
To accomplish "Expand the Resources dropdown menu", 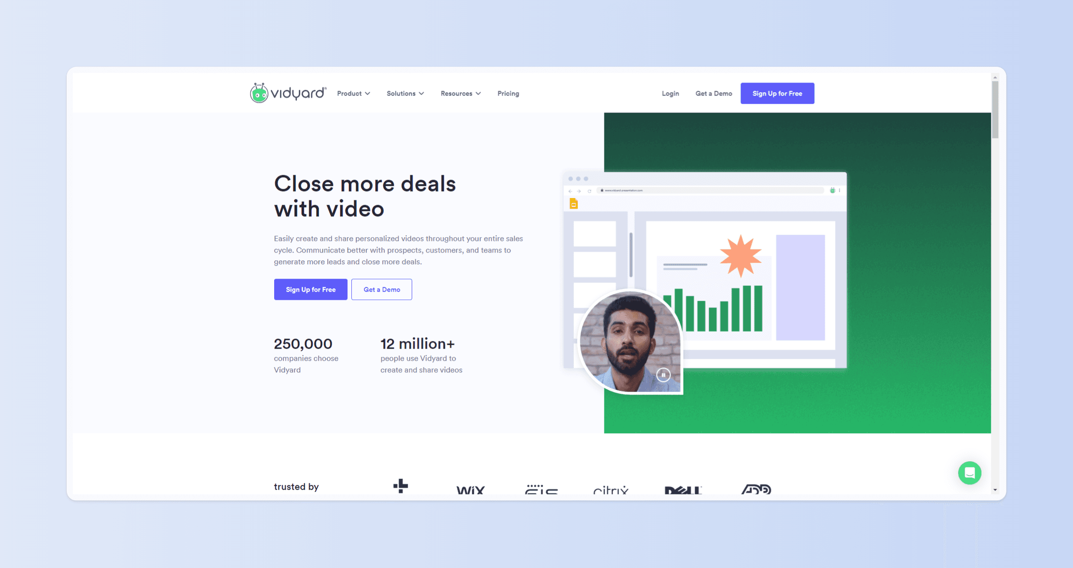I will (459, 93).
